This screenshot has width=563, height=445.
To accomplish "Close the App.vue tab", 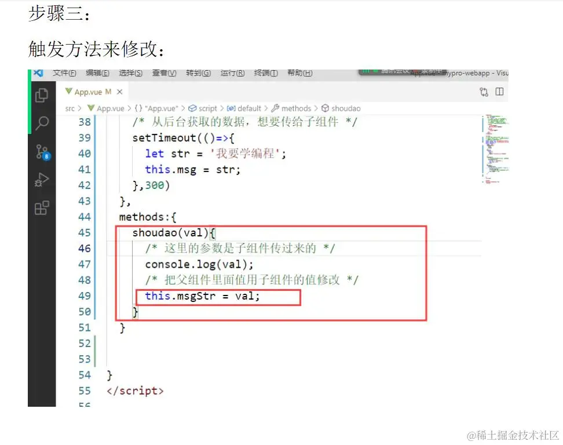I will tap(119, 92).
